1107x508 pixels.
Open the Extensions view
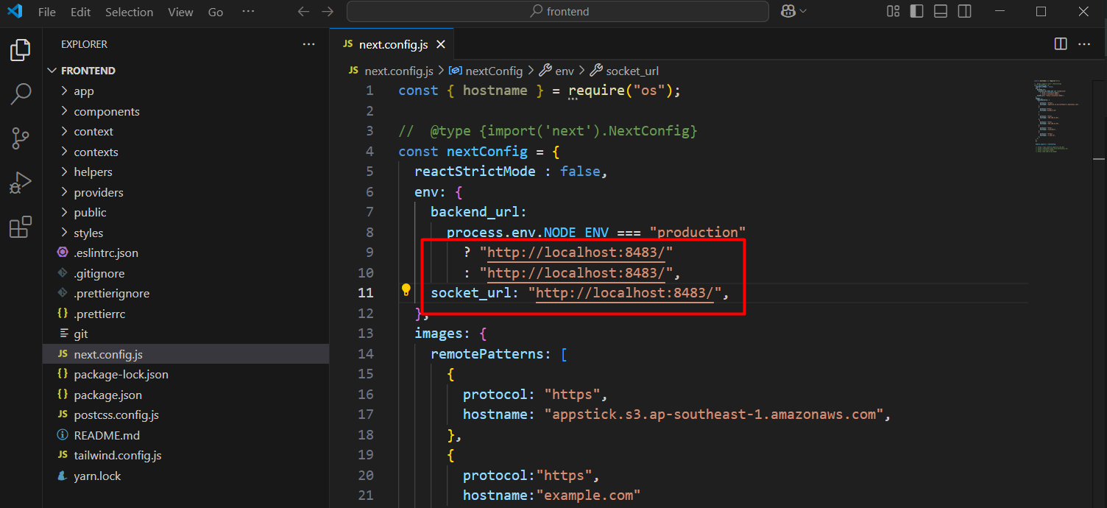tap(21, 227)
